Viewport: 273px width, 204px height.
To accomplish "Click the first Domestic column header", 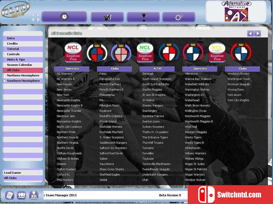I will pos(72,69).
